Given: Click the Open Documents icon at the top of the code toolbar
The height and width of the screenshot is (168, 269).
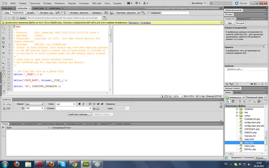Looking at the screenshot, I should (4, 28).
